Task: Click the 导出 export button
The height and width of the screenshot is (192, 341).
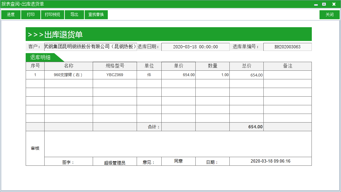Action: click(x=74, y=14)
